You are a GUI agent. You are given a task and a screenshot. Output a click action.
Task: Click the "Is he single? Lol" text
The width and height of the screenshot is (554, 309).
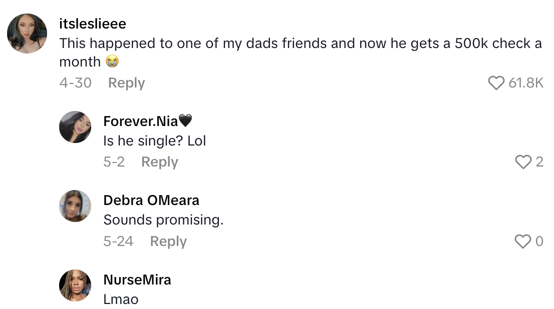click(x=155, y=140)
